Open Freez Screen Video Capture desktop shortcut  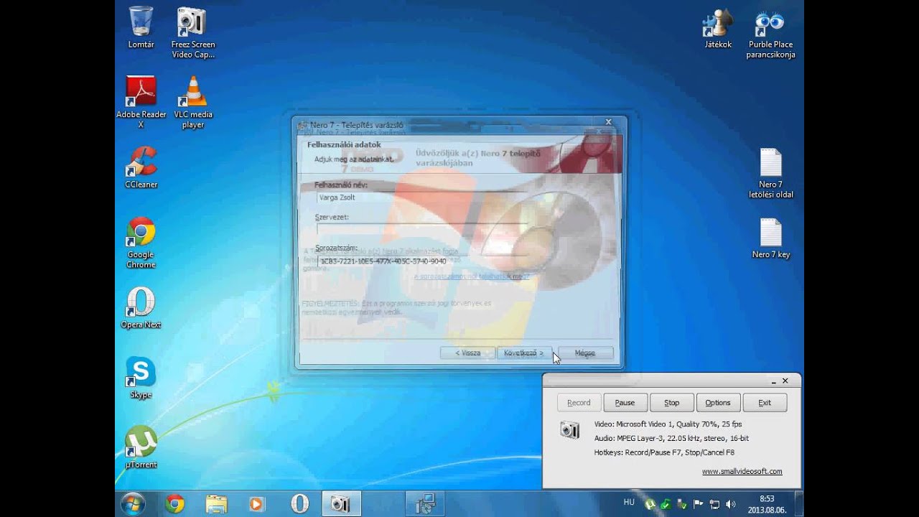[192, 22]
